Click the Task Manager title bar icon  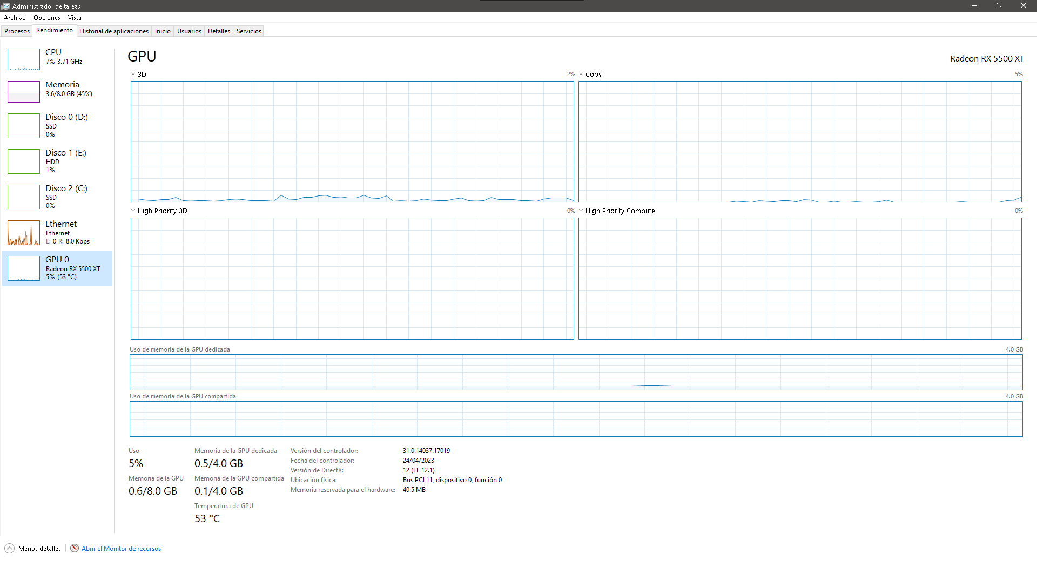6,6
